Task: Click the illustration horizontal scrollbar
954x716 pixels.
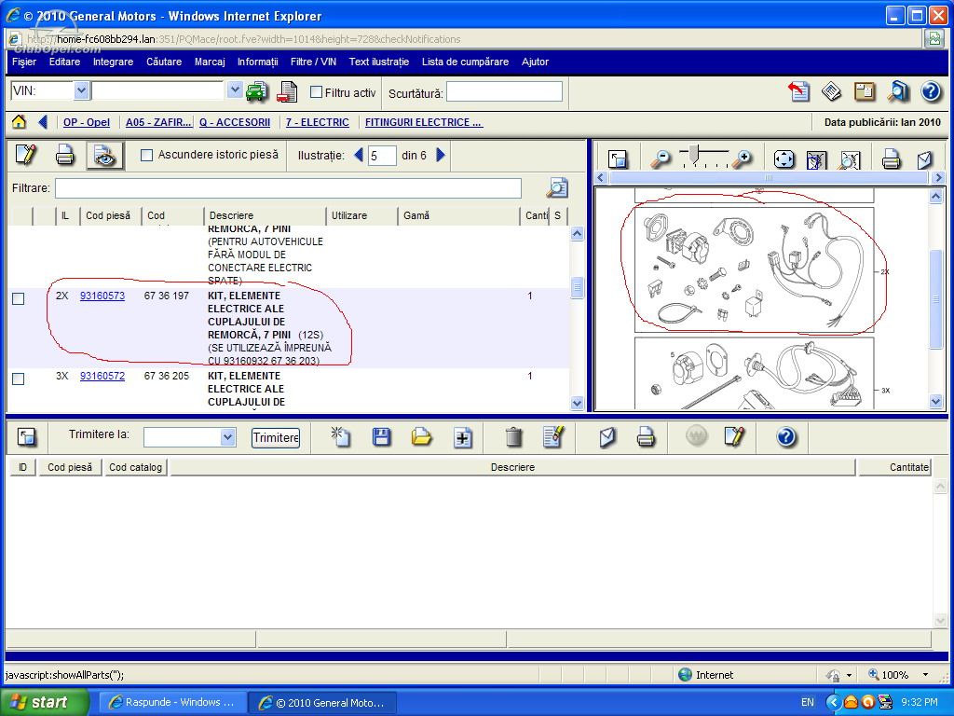Action: (x=769, y=177)
